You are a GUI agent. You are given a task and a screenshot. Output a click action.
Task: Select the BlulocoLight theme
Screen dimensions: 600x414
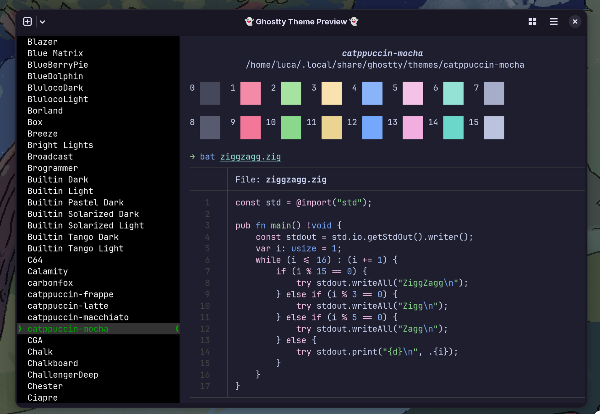[x=98, y=99]
